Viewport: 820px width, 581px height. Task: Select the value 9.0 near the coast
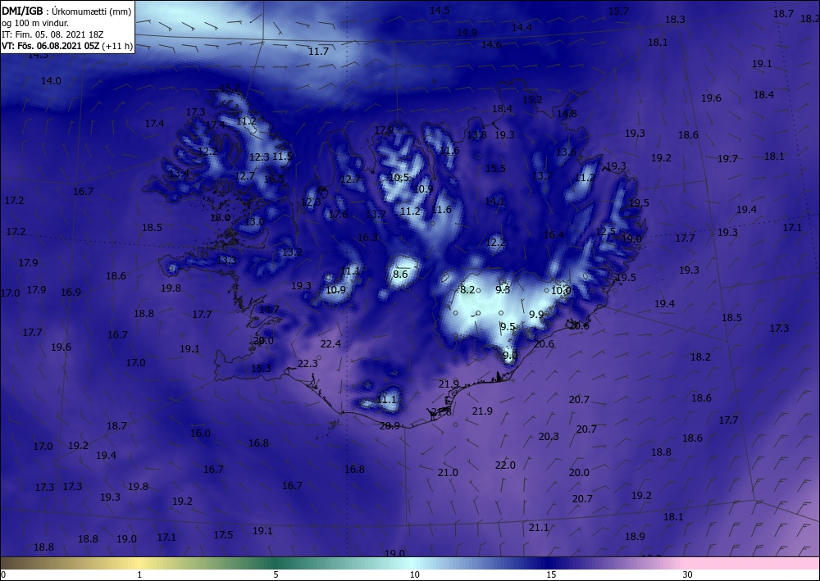510,356
